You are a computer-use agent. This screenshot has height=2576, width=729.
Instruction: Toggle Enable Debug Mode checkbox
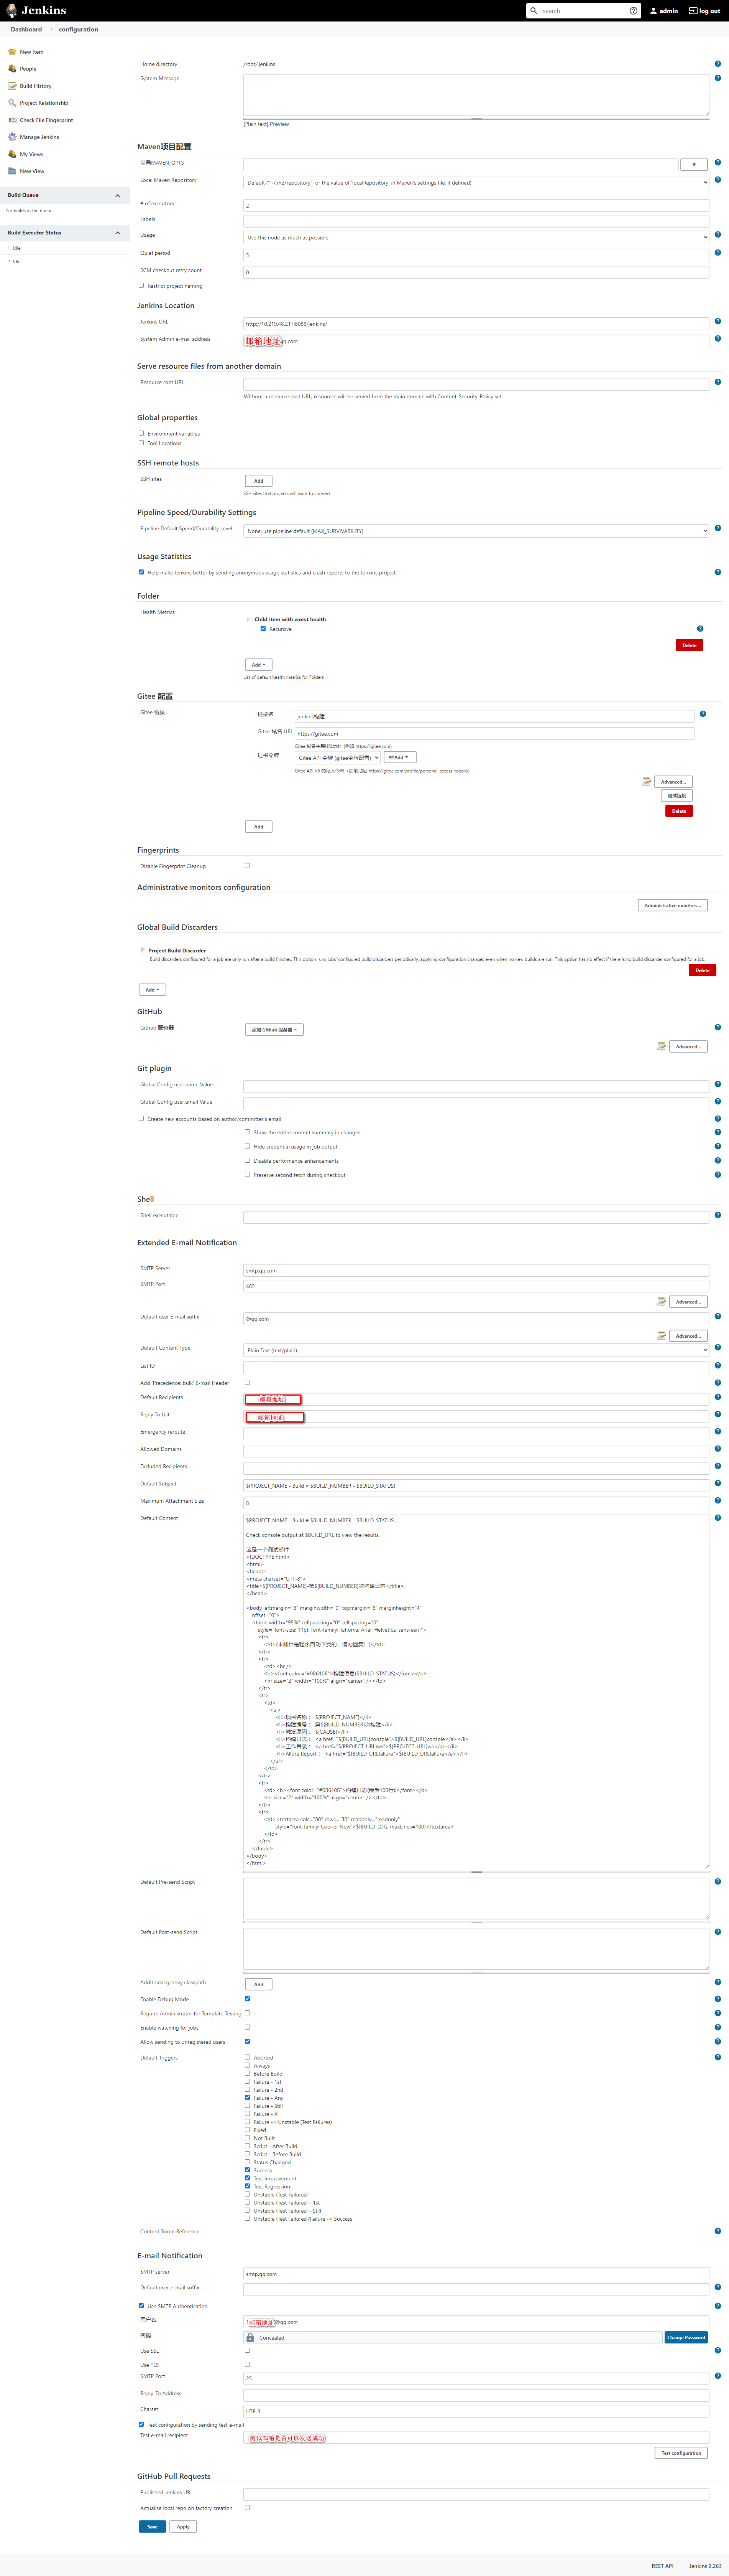(248, 1999)
